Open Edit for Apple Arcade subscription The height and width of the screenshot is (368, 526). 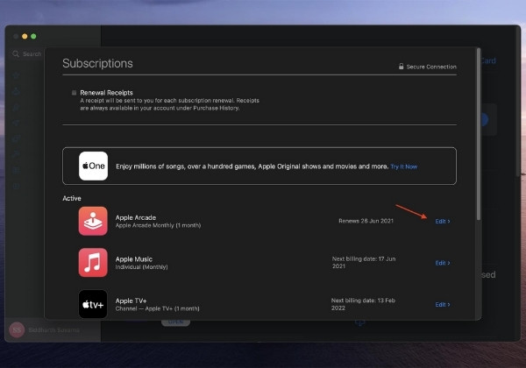[x=443, y=222]
